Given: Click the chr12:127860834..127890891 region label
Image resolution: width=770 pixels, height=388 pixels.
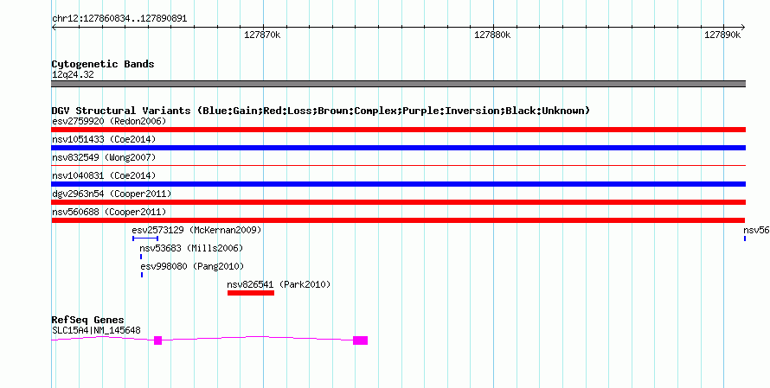Looking at the screenshot, I should click(x=119, y=19).
